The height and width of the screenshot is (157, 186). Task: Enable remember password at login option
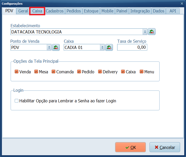tap(17, 101)
